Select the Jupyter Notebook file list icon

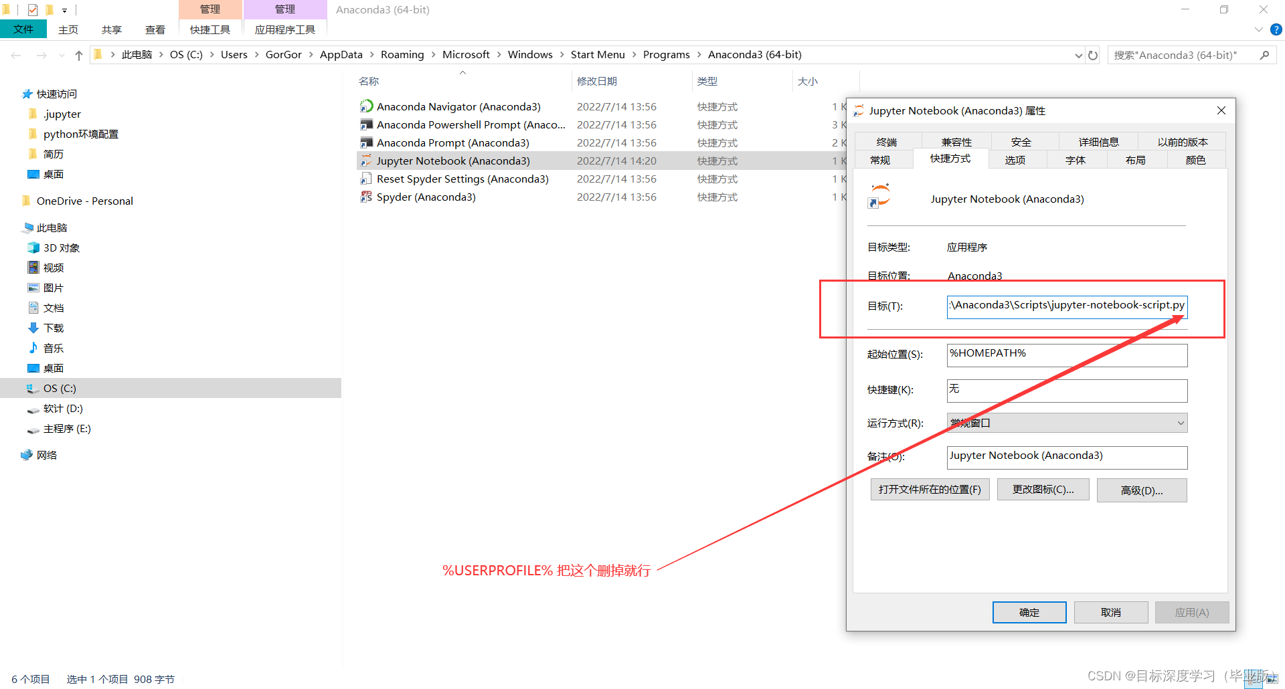[366, 161]
